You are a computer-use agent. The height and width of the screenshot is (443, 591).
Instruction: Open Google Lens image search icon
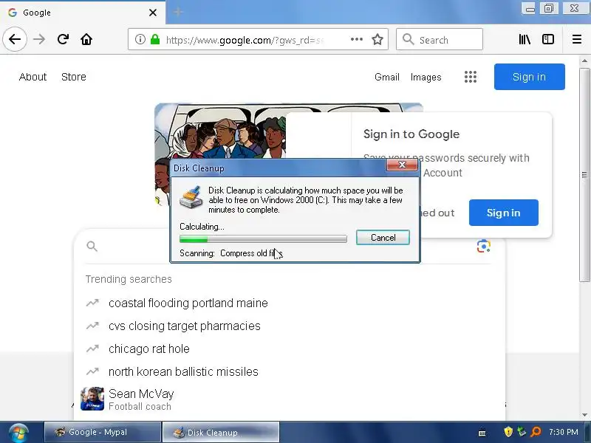tap(484, 246)
